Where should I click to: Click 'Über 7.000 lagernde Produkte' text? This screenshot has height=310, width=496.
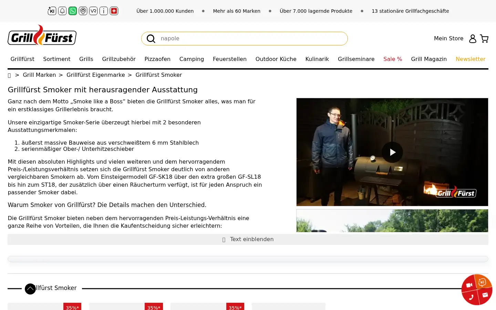[x=316, y=11]
